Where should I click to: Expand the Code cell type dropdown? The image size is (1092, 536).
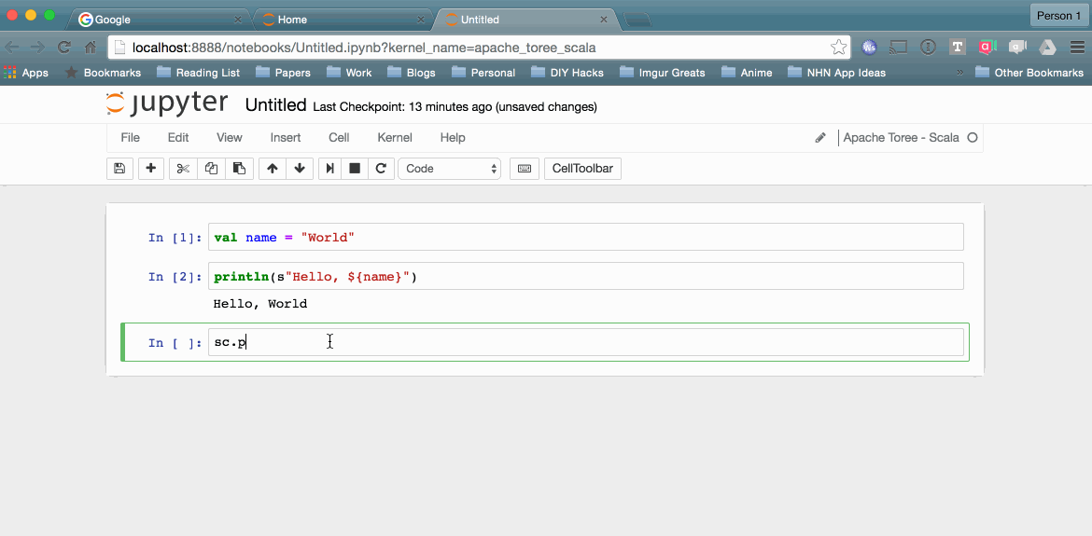pyautogui.click(x=450, y=169)
